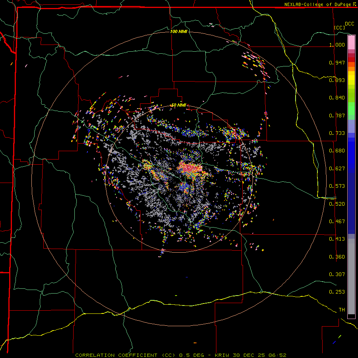Image resolution: width=358 pixels, height=358 pixels.
Task: Click the red segment of the color bar
Action: click(x=351, y=60)
